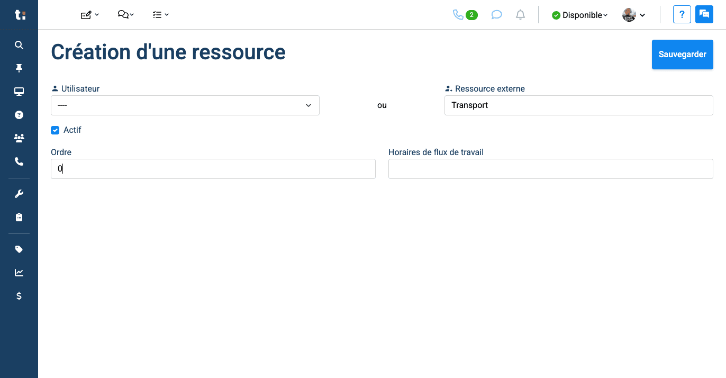Viewport: 726px width, 378px height.
Task: Open the tag icon in sidebar
Action: 19,249
